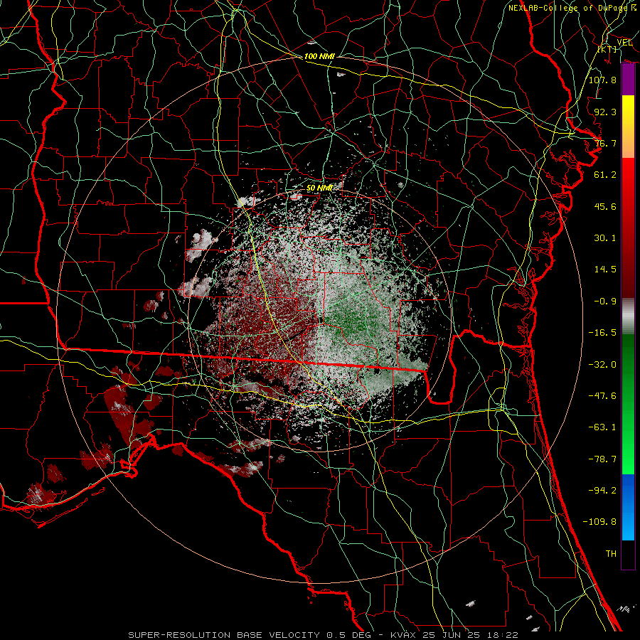Click the TH label on the legend

coord(611,554)
